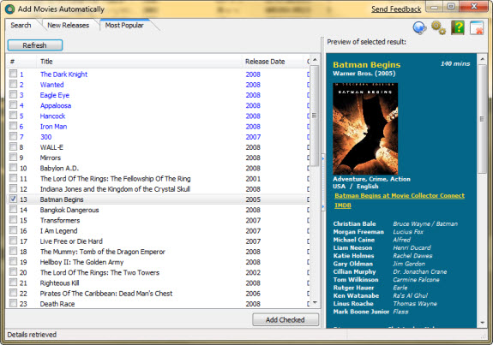Click the movie list vertical scrollbar thumb
The height and width of the screenshot is (345, 493).
tap(315, 116)
